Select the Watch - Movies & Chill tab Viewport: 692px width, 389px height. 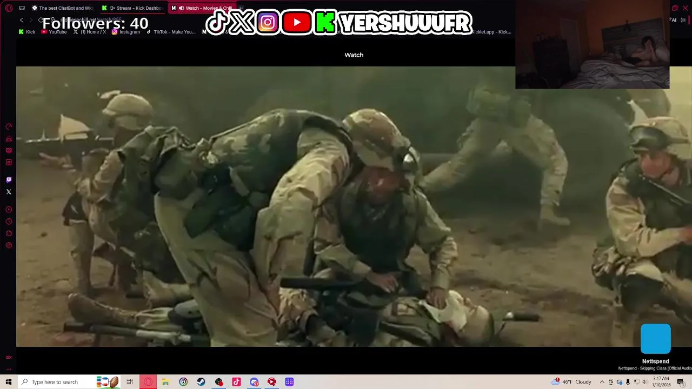click(202, 8)
